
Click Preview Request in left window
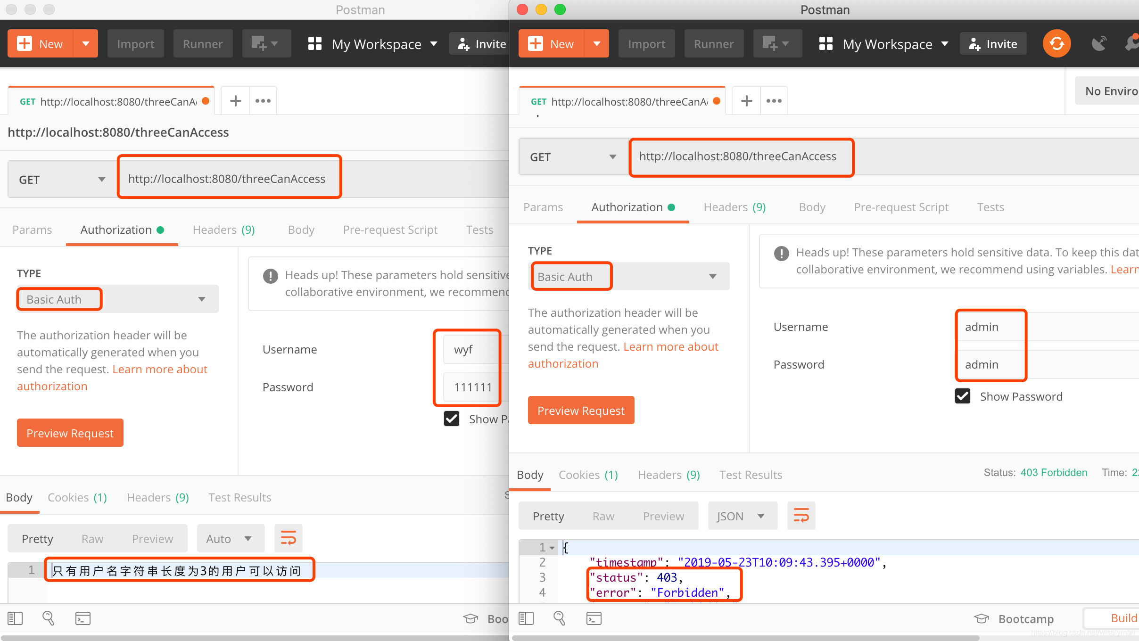click(x=70, y=433)
